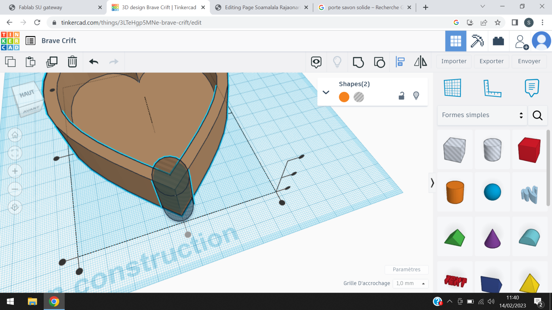Click the Importer button

point(454,61)
